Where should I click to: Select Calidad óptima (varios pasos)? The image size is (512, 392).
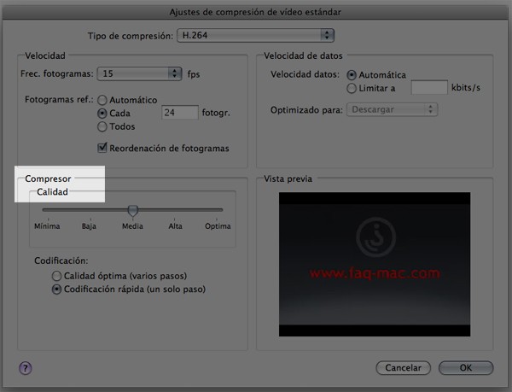point(56,276)
